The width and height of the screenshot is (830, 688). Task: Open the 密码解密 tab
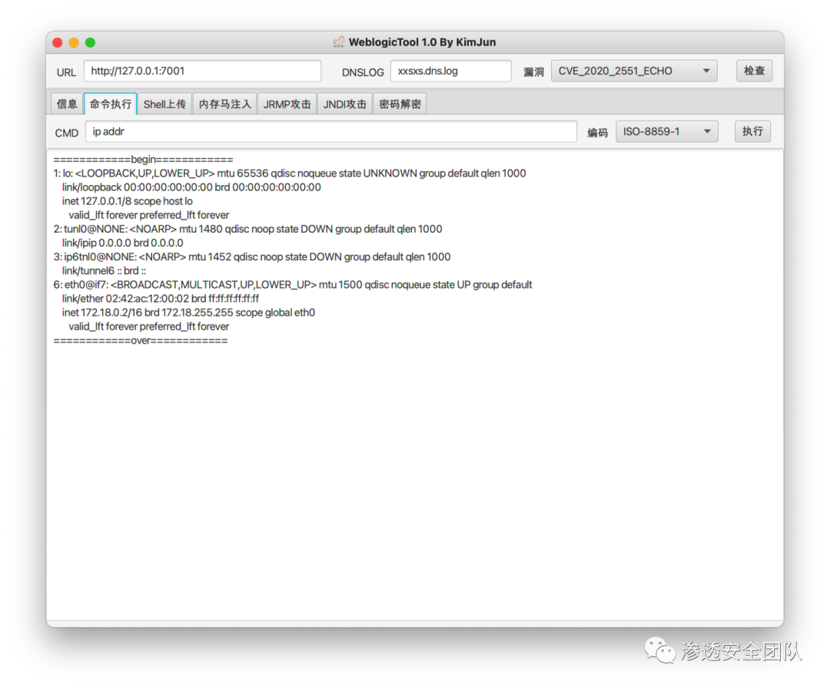tap(400, 104)
